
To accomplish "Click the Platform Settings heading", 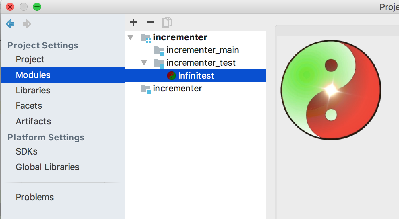I will pos(46,137).
